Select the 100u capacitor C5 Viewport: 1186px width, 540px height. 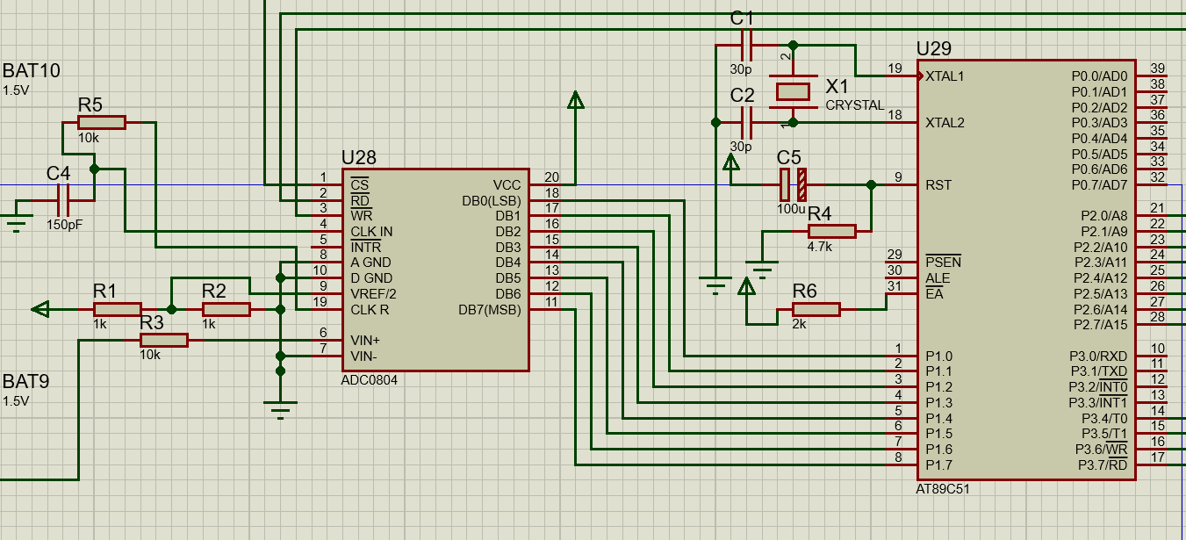tap(792, 184)
